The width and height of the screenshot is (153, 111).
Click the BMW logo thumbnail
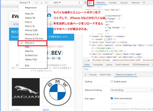click(x=57, y=92)
